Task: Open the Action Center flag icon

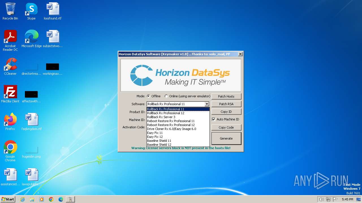Action: pyautogui.click(x=335, y=199)
